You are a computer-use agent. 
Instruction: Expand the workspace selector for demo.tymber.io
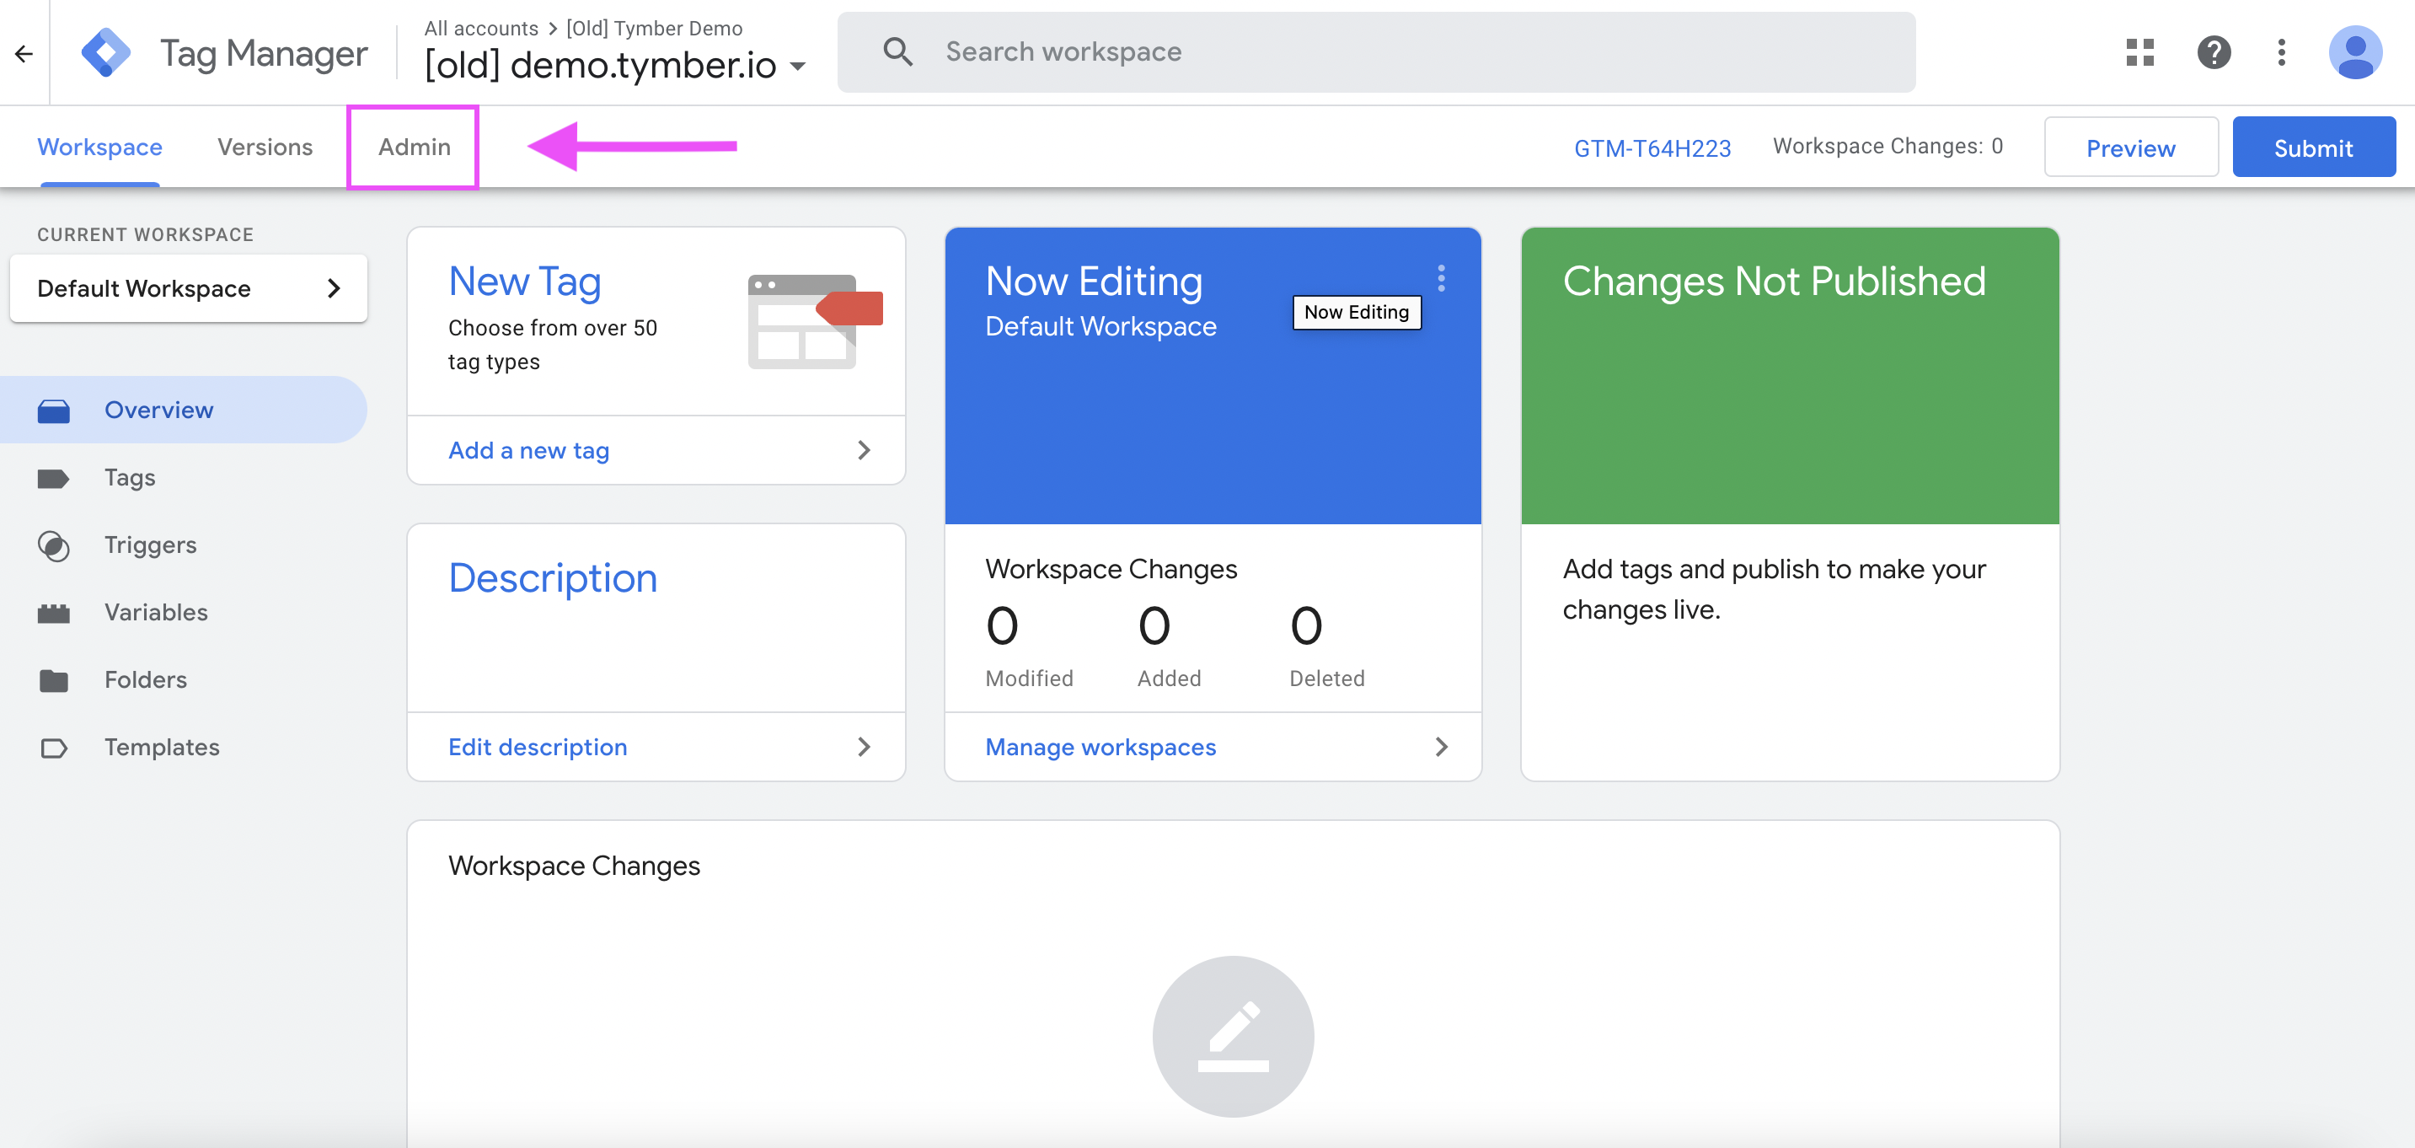[798, 66]
